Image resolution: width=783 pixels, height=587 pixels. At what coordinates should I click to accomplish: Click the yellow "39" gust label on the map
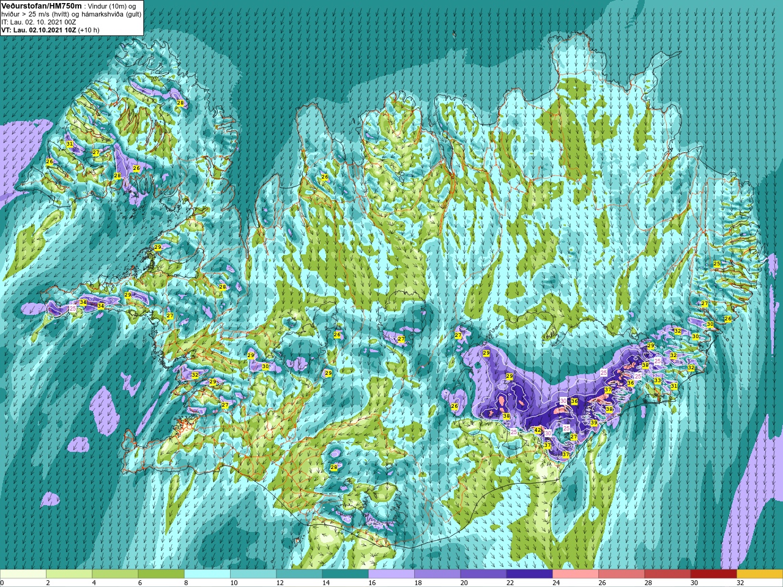[x=593, y=423]
